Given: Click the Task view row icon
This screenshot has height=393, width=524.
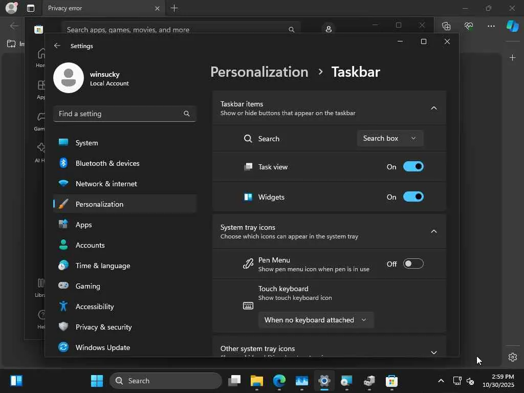Looking at the screenshot, I should [x=248, y=166].
